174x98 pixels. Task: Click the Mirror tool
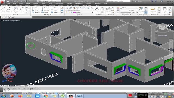click(x=45, y=10)
